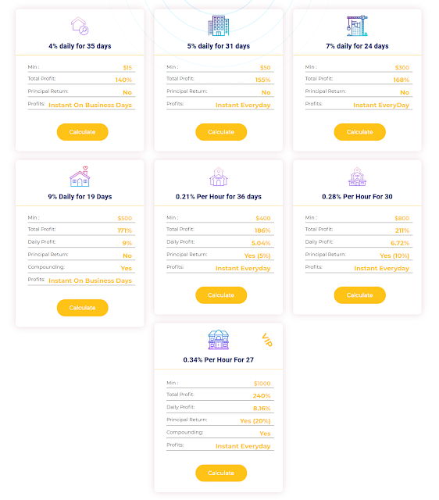Viewport: 439px width, 500px height.
Task: Calculate the 0.34% Per Hour VIP plan
Action: tap(221, 473)
